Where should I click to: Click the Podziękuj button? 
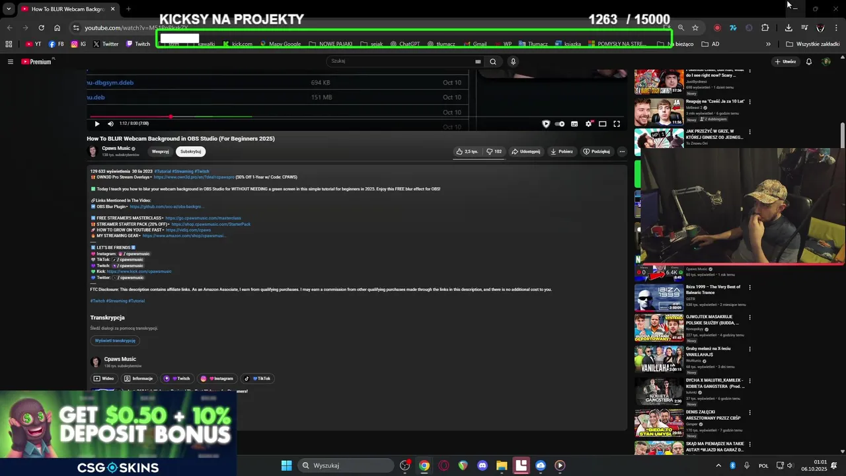(596, 151)
